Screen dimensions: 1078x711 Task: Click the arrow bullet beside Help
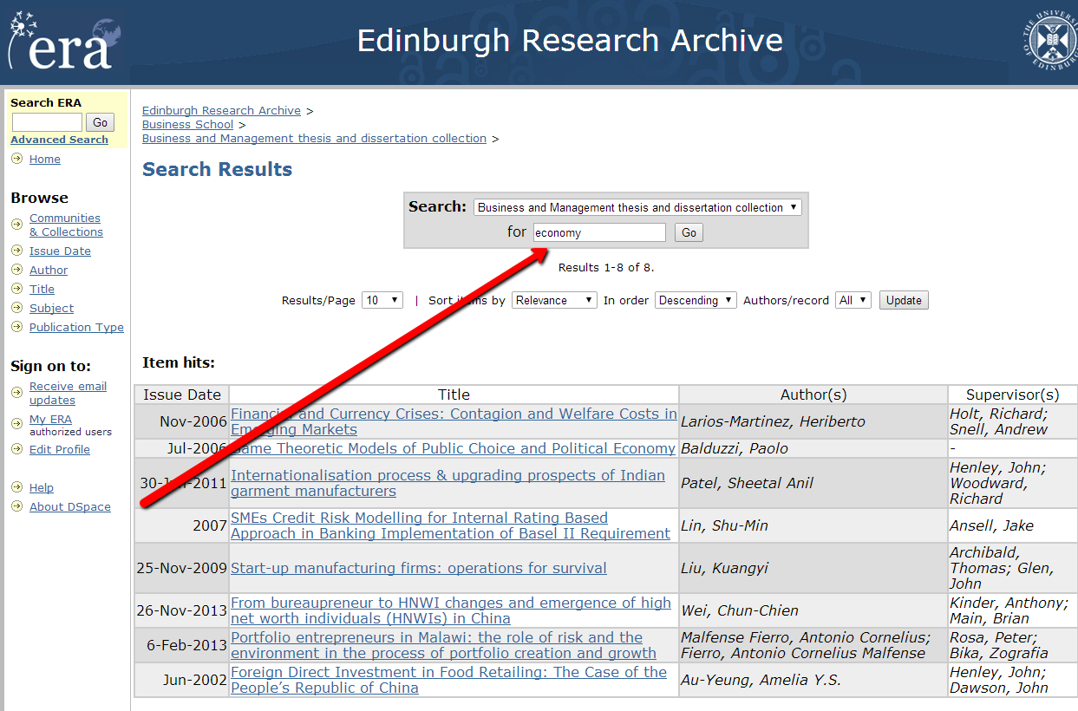click(17, 487)
